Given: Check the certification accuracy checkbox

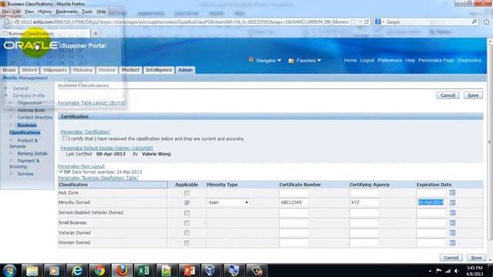Looking at the screenshot, I should click(x=65, y=138).
